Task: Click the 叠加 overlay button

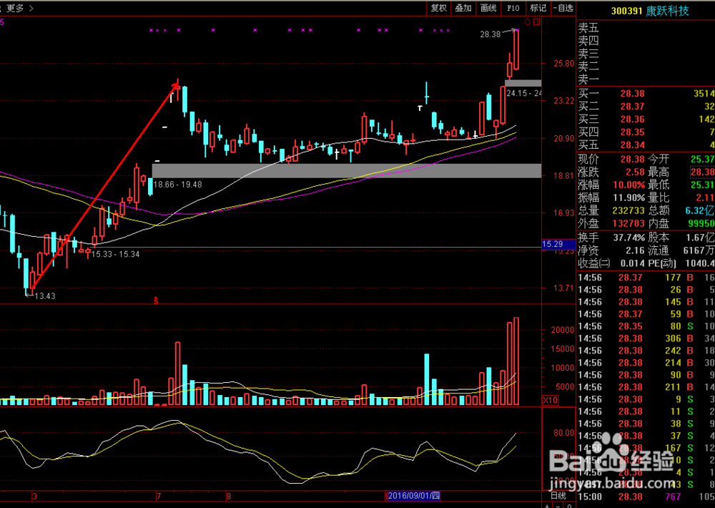Action: [463, 8]
